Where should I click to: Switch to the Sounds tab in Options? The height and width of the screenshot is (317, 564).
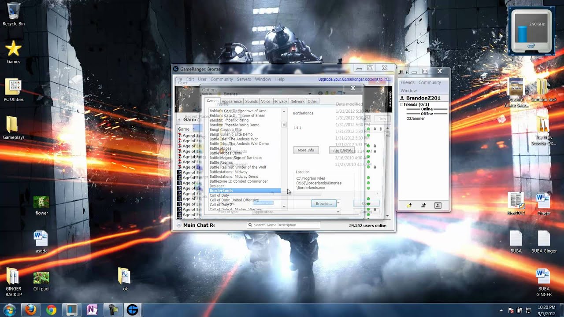251,101
